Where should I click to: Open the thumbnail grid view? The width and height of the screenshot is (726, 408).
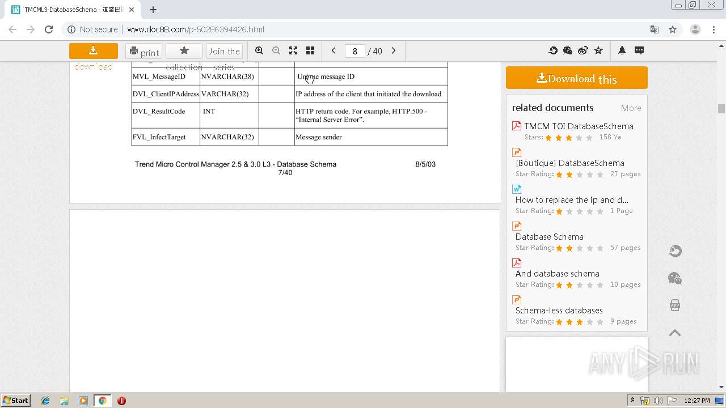310,50
